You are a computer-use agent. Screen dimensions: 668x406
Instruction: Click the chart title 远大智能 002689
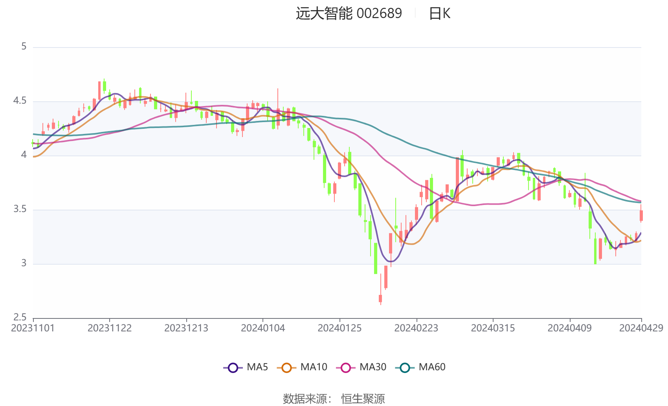pyautogui.click(x=349, y=14)
